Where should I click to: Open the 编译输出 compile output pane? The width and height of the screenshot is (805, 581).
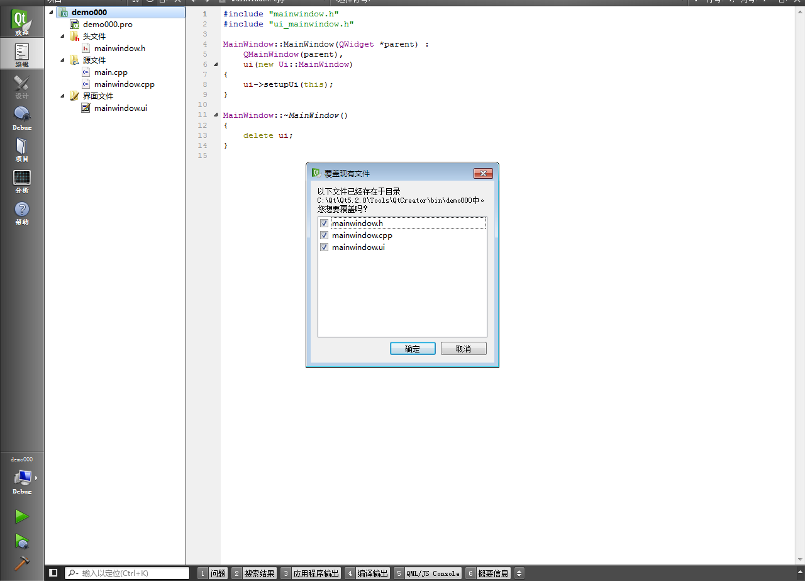pyautogui.click(x=367, y=573)
